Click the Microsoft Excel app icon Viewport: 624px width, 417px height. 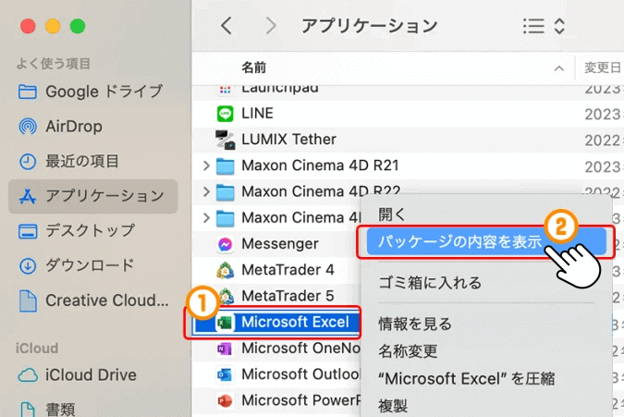click(x=225, y=323)
